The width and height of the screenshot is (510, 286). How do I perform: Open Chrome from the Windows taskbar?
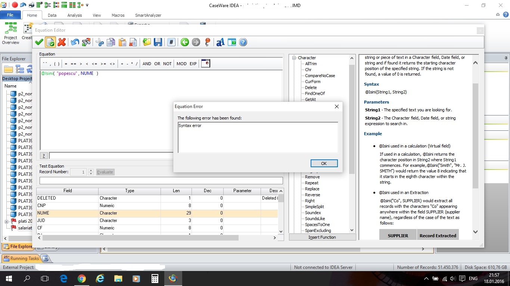(x=82, y=278)
